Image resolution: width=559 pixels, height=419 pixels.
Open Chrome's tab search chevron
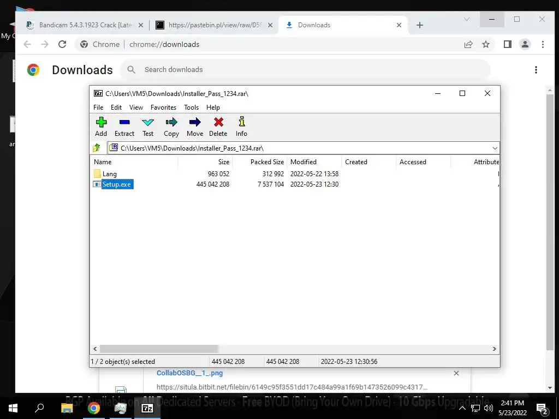pyautogui.click(x=466, y=19)
